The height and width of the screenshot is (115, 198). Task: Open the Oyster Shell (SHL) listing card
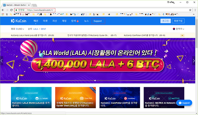pos(75,97)
